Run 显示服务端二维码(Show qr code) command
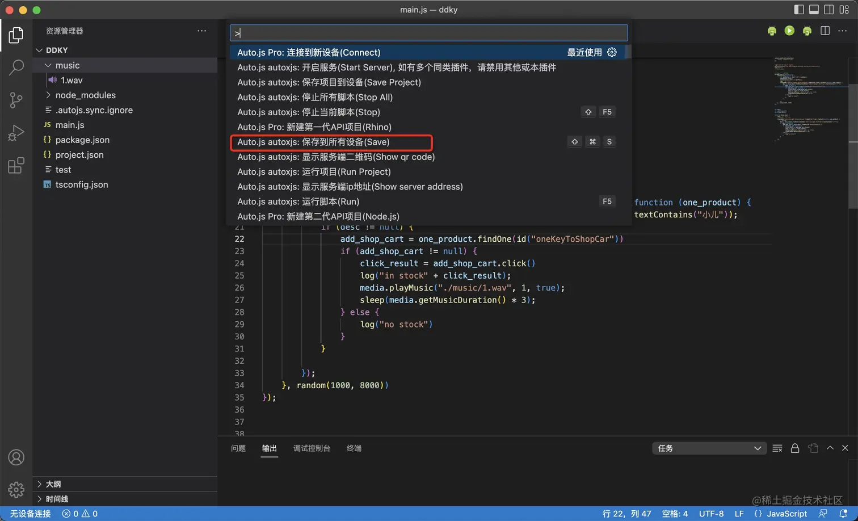 click(428, 157)
